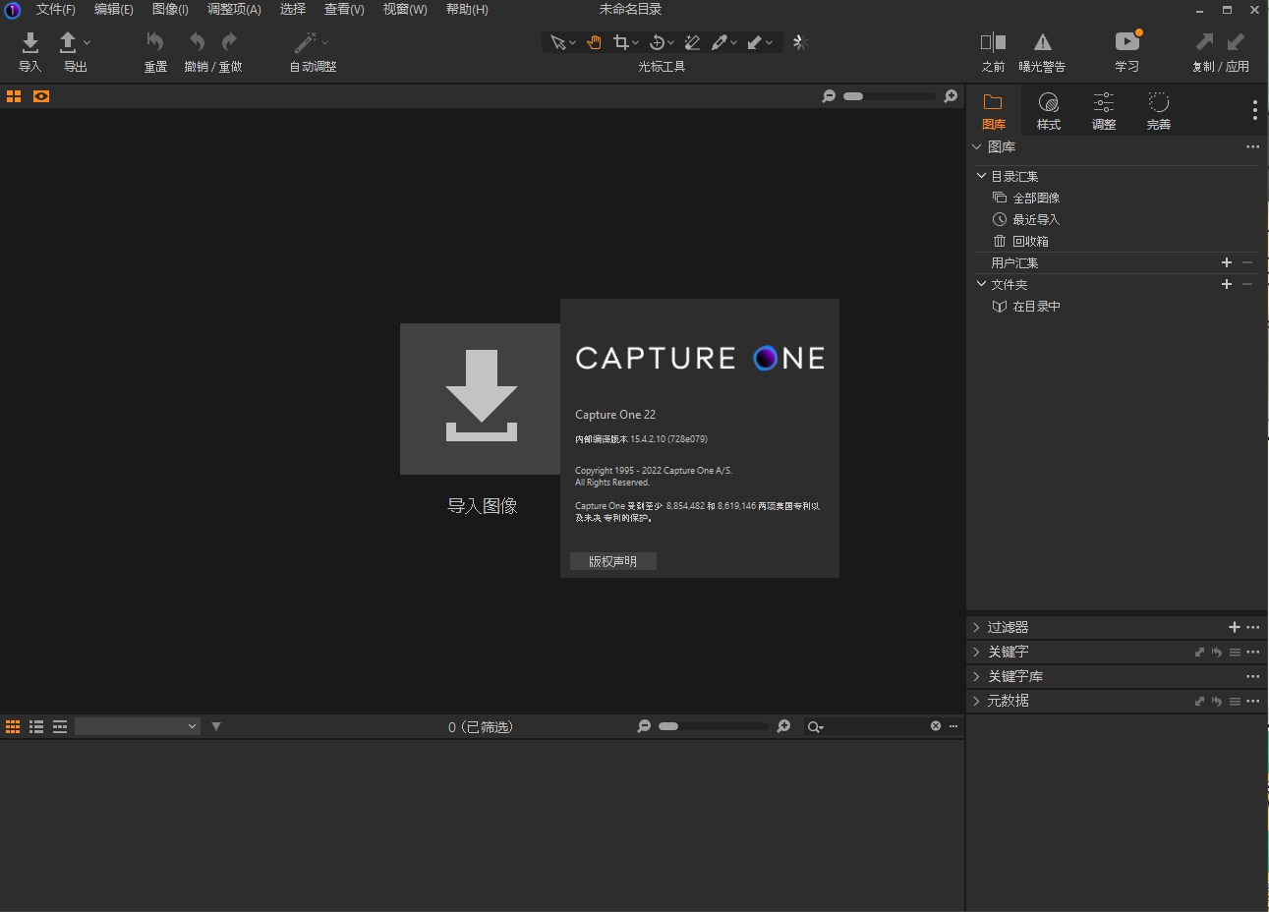
Task: Select the Spot Removal tool
Action: pyautogui.click(x=691, y=42)
